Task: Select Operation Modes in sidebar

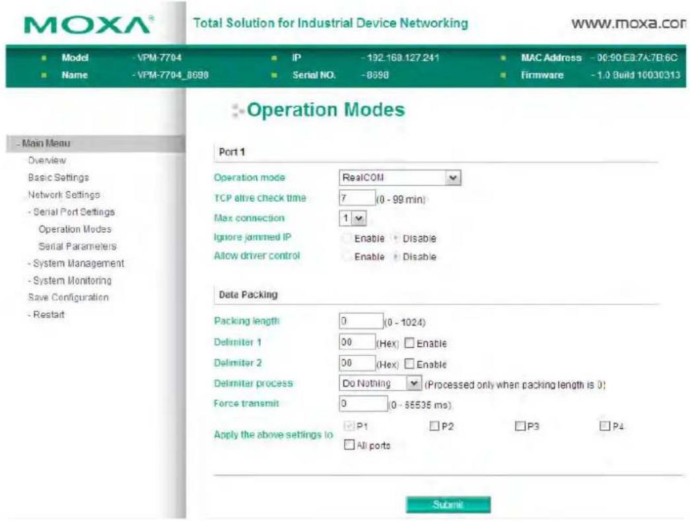Action: 75,229
